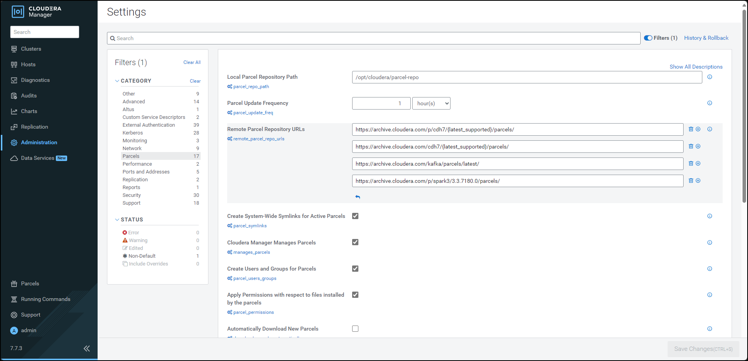This screenshot has height=361, width=748.
Task: Click the Settings search input field
Action: pos(373,38)
